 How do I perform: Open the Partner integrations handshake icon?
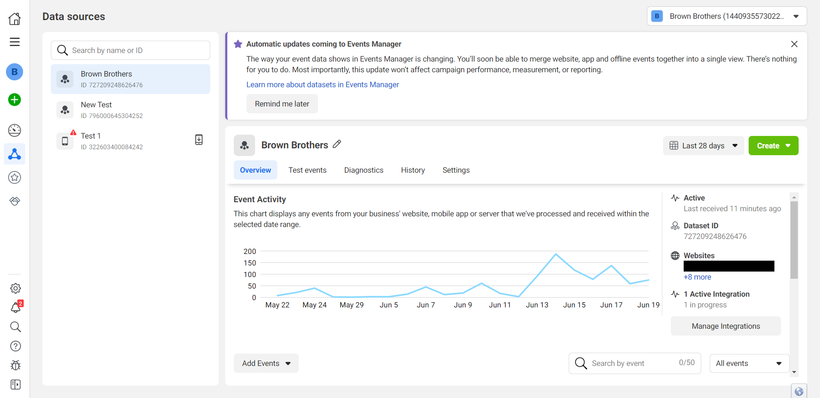15,201
